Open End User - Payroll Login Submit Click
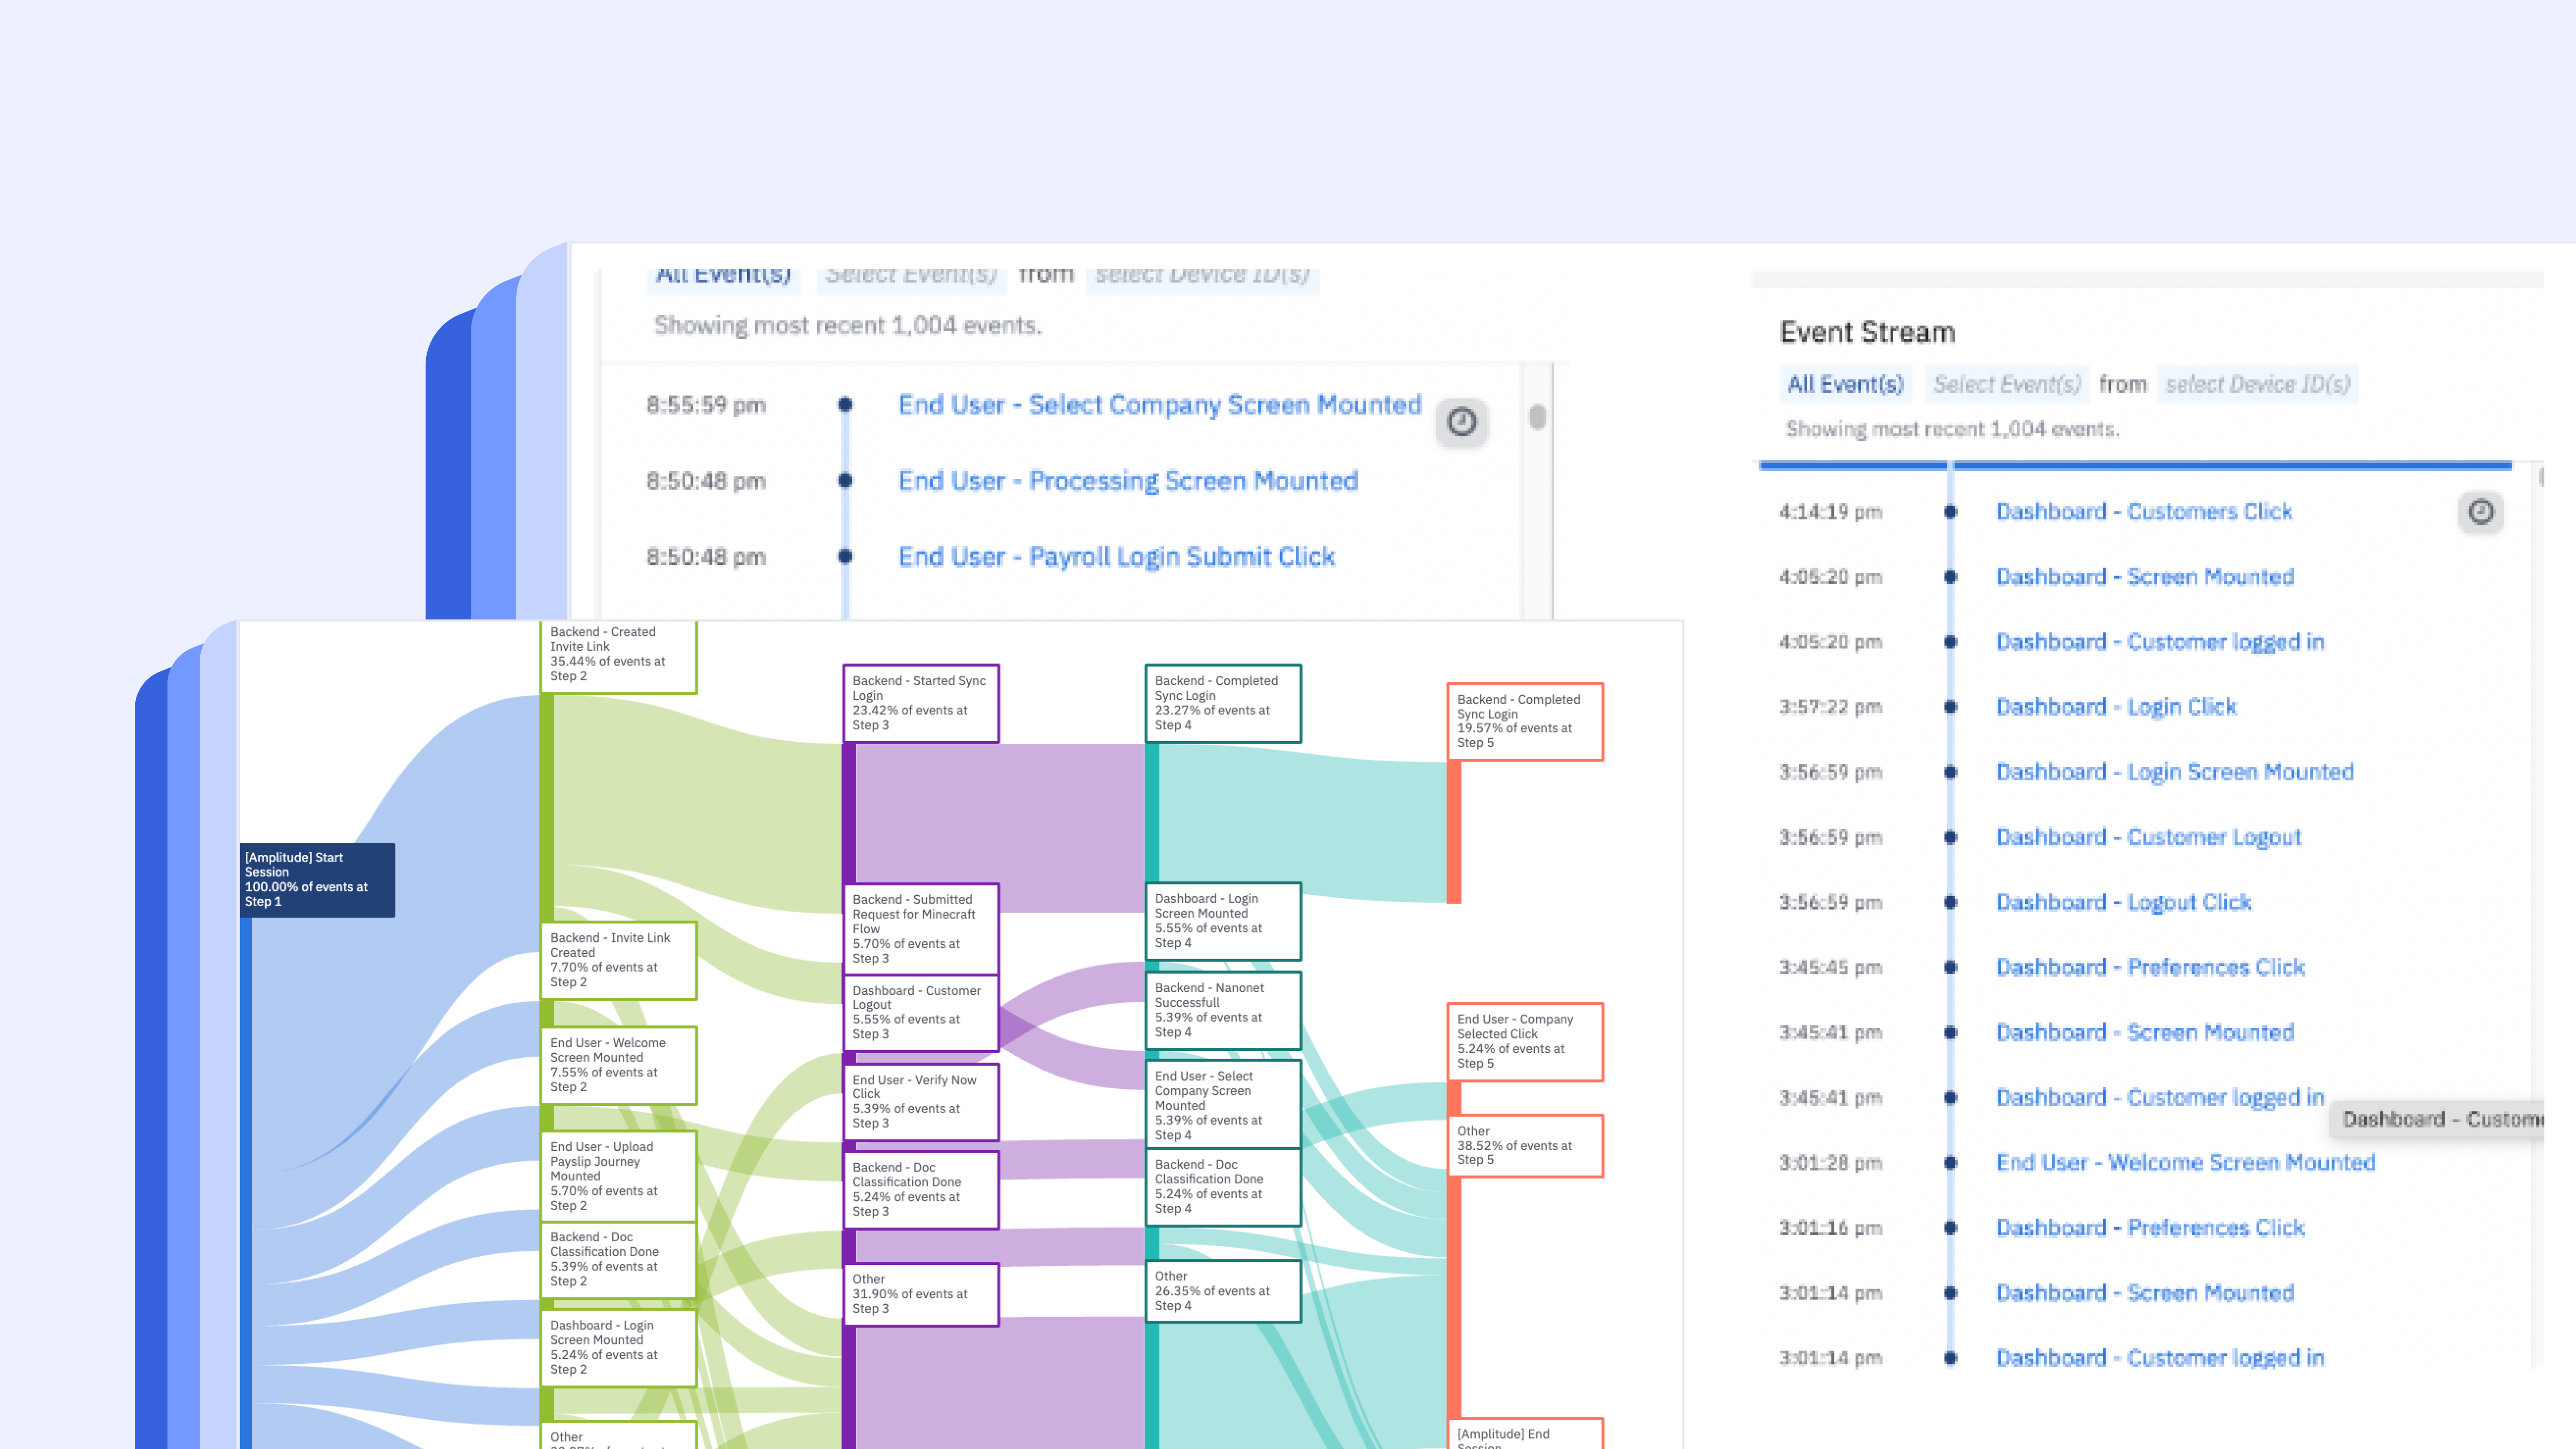This screenshot has height=1449, width=2576. tap(1116, 557)
